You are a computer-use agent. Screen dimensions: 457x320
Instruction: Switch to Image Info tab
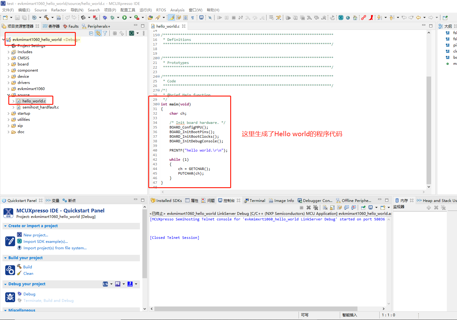[281, 201]
